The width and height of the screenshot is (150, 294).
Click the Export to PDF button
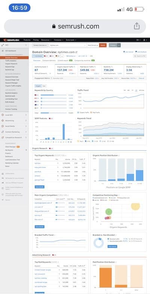[140, 56]
